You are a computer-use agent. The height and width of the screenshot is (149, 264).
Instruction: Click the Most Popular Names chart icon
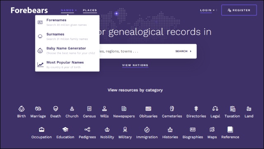(x=40, y=65)
